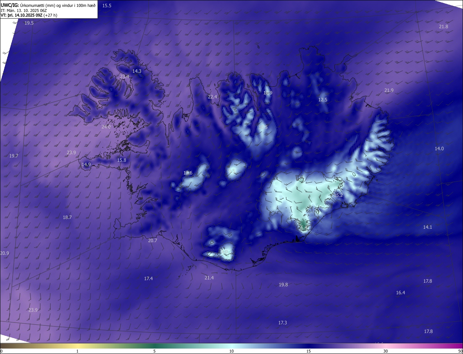Click the map value "20.7"
Viewport: 463px width, 354px height.
(x=153, y=240)
